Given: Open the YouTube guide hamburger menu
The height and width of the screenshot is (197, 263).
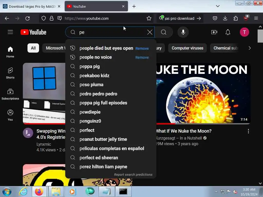Looking at the screenshot, I should pyautogui.click(x=10, y=32).
